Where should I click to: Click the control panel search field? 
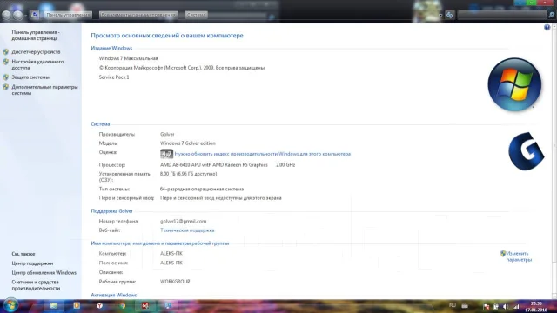tap(501, 15)
